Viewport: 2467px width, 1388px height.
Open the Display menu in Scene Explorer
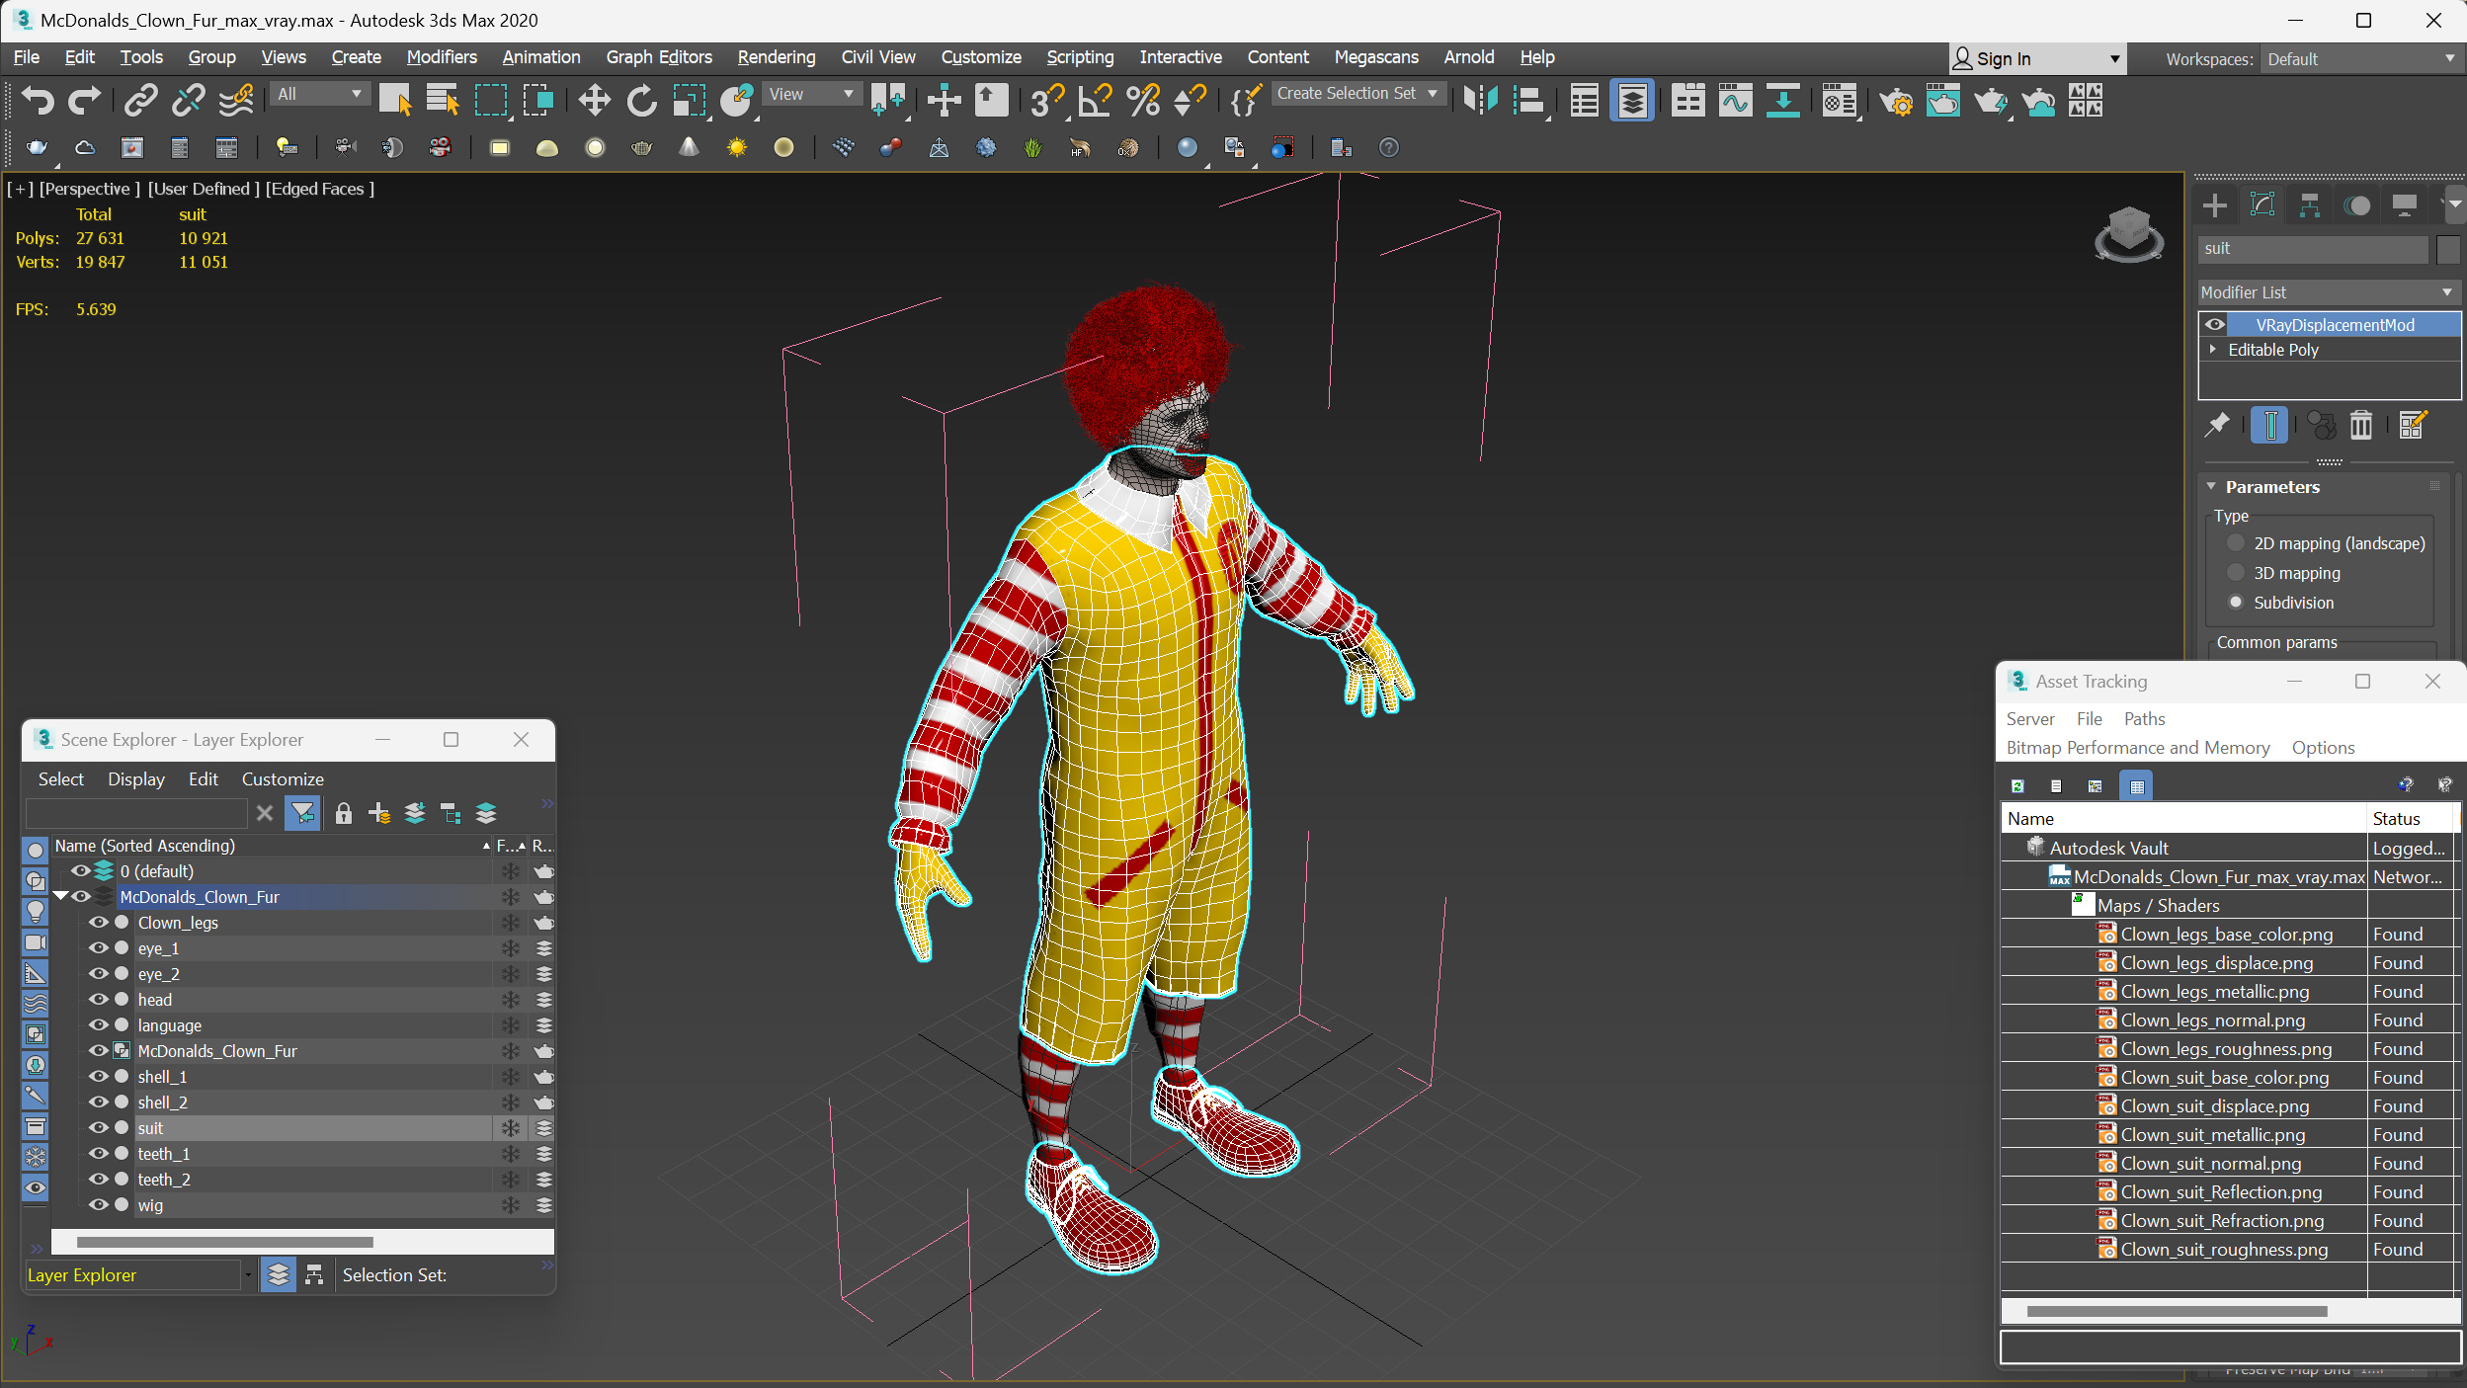point(136,779)
